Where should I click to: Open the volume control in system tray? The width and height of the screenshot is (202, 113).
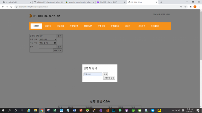pos(176,110)
